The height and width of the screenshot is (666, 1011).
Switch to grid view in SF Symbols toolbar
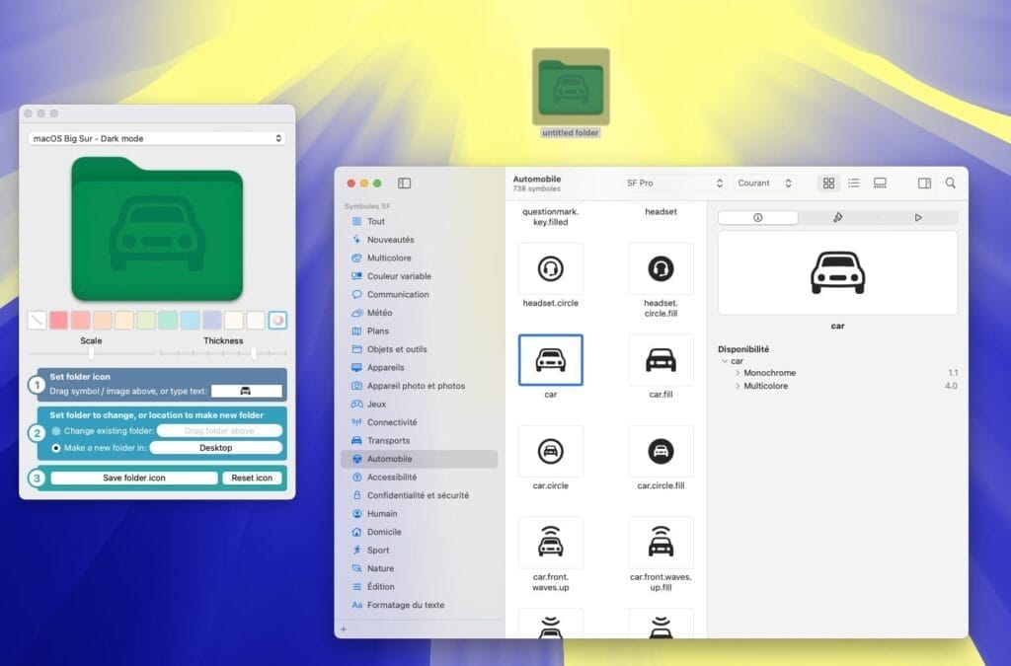tap(829, 184)
